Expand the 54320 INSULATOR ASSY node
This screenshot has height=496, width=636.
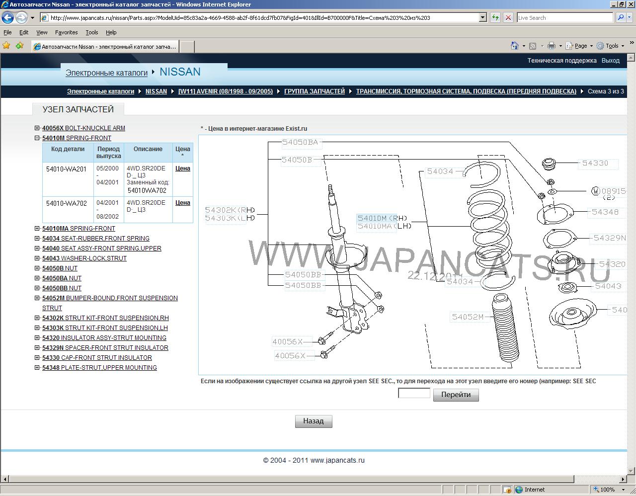tap(37, 338)
